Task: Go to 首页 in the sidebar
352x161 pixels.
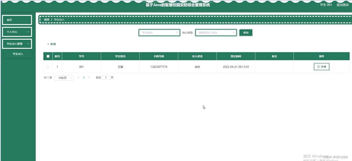Action: pos(17,20)
